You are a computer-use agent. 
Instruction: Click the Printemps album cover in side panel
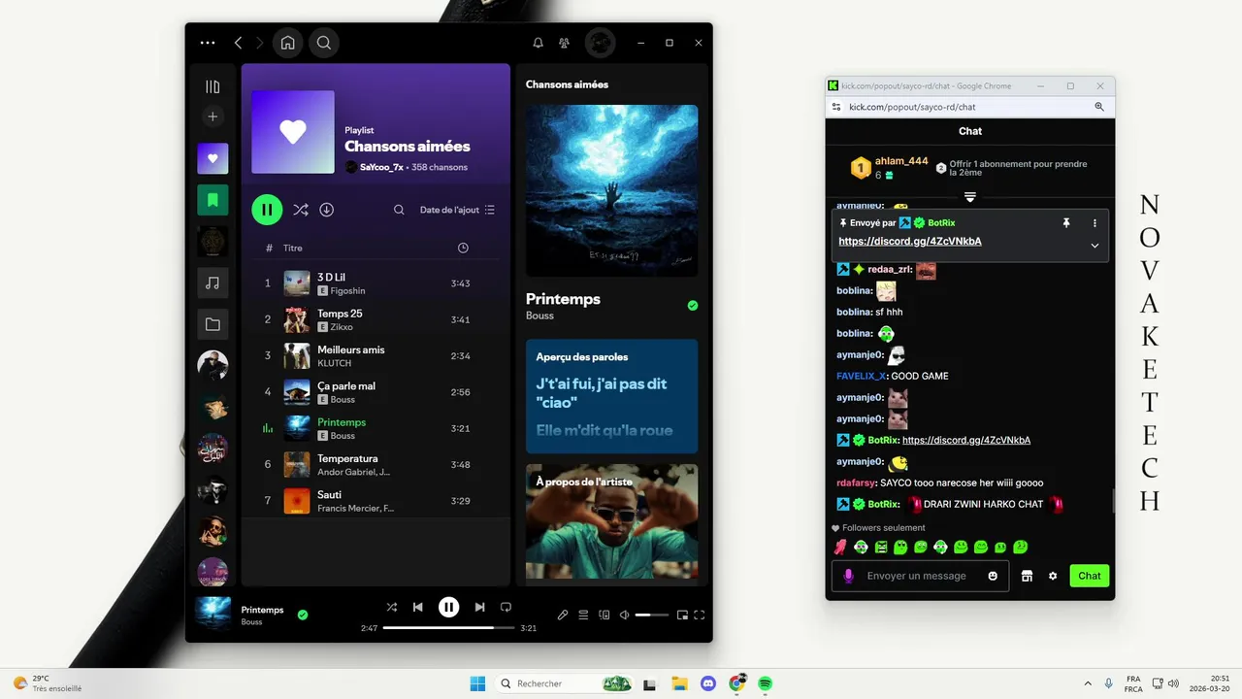[611, 190]
